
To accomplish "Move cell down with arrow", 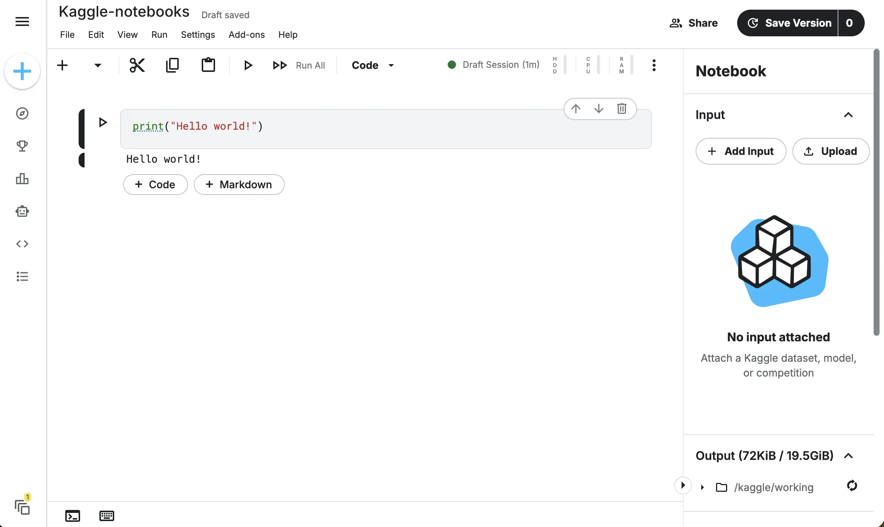I will pos(599,109).
